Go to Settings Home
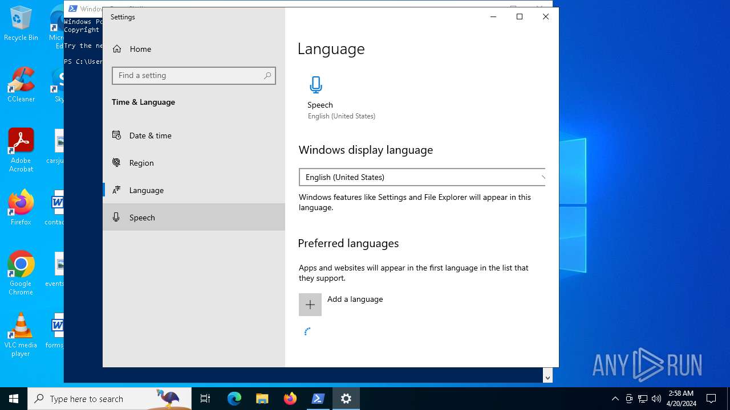The height and width of the screenshot is (410, 730). pyautogui.click(x=194, y=49)
